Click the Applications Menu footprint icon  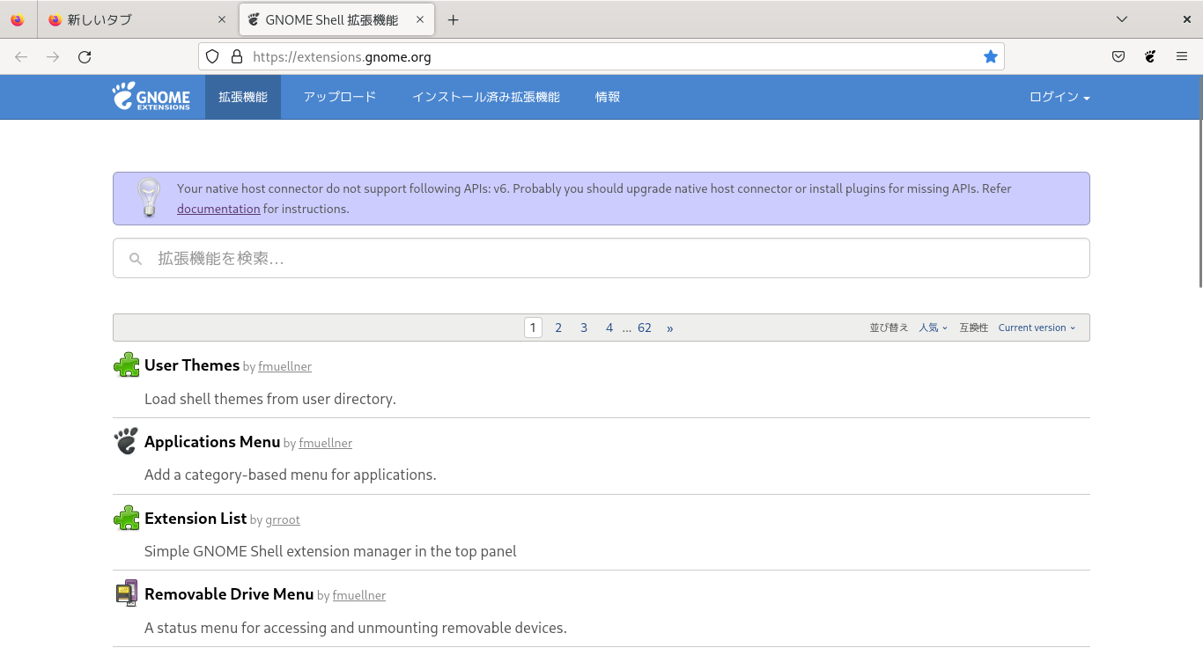pos(127,441)
